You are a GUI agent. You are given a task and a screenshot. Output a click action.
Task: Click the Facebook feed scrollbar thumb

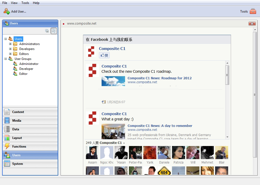point(227,75)
